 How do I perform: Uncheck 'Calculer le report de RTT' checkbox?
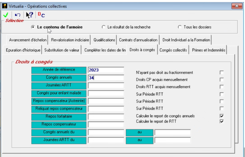click(222, 121)
